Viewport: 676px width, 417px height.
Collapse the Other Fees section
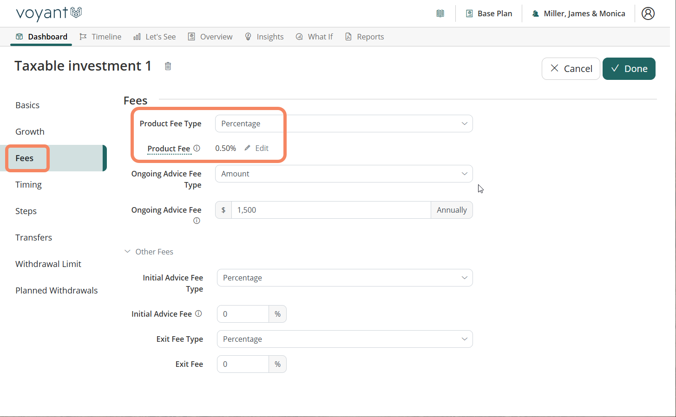[127, 252]
